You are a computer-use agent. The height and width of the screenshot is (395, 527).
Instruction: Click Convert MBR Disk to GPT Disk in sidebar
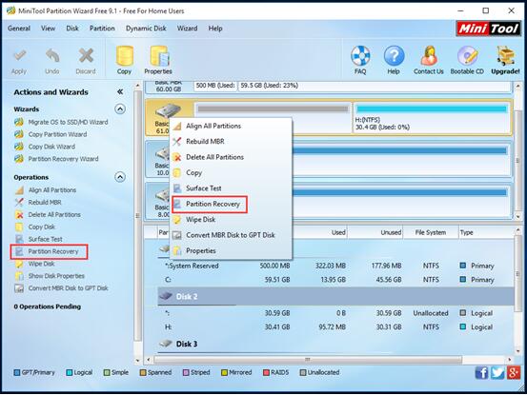point(62,288)
